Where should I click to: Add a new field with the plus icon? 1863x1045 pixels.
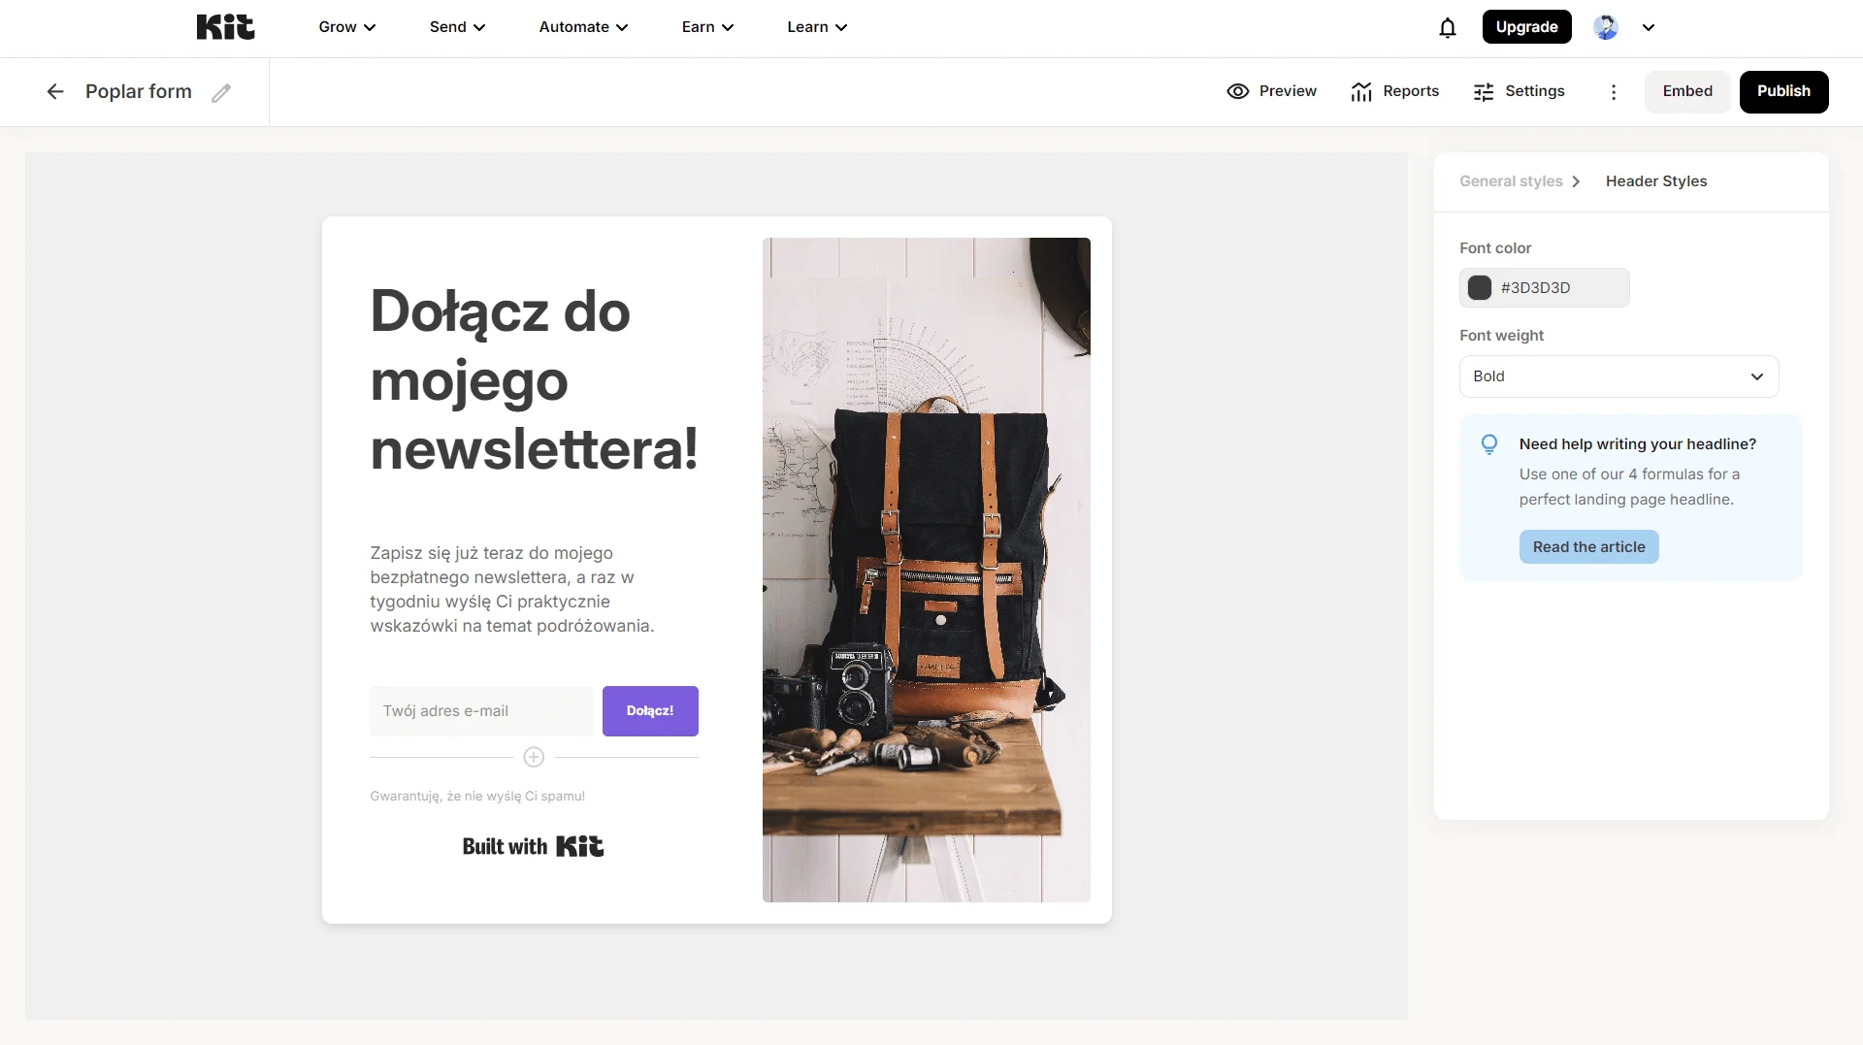pos(534,757)
